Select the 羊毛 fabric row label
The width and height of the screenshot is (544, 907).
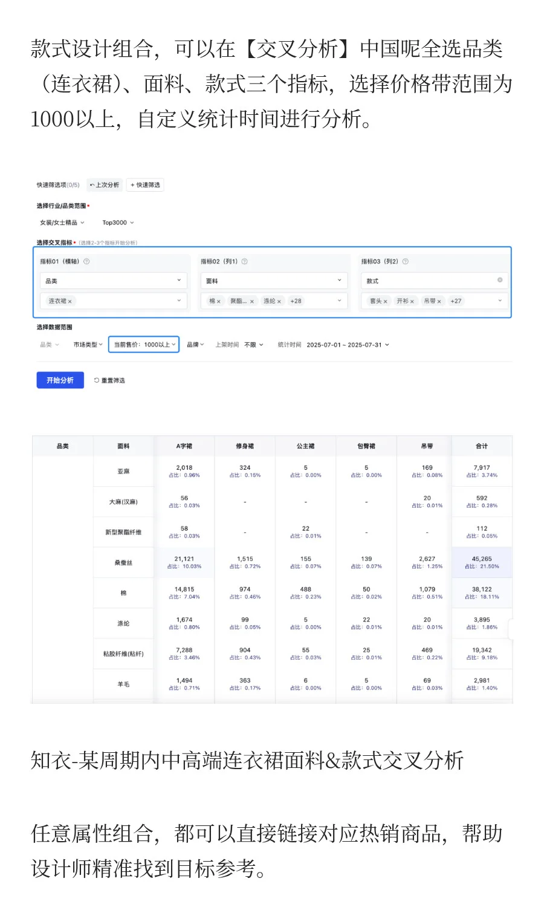[123, 684]
